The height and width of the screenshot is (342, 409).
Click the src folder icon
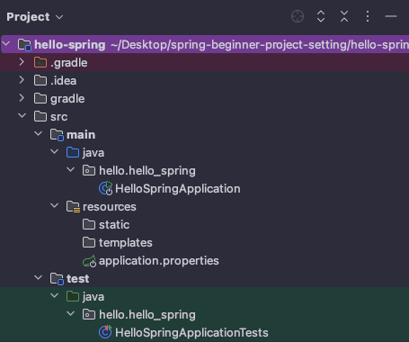40,116
